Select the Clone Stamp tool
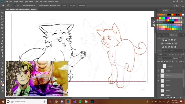 click(x=2, y=41)
